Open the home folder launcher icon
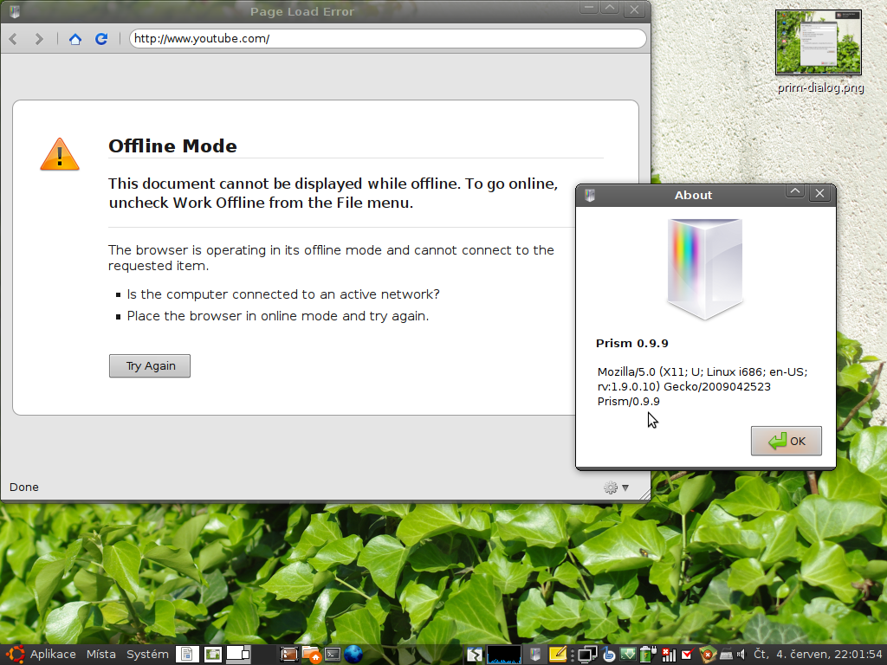887x665 pixels. coord(311,655)
